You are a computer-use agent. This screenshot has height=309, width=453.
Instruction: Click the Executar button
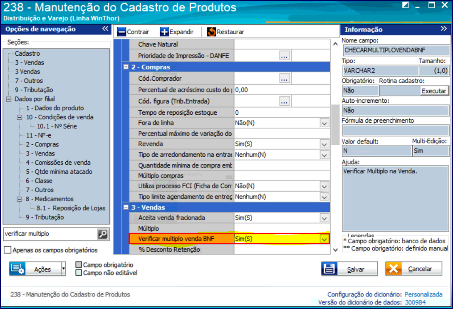click(433, 91)
